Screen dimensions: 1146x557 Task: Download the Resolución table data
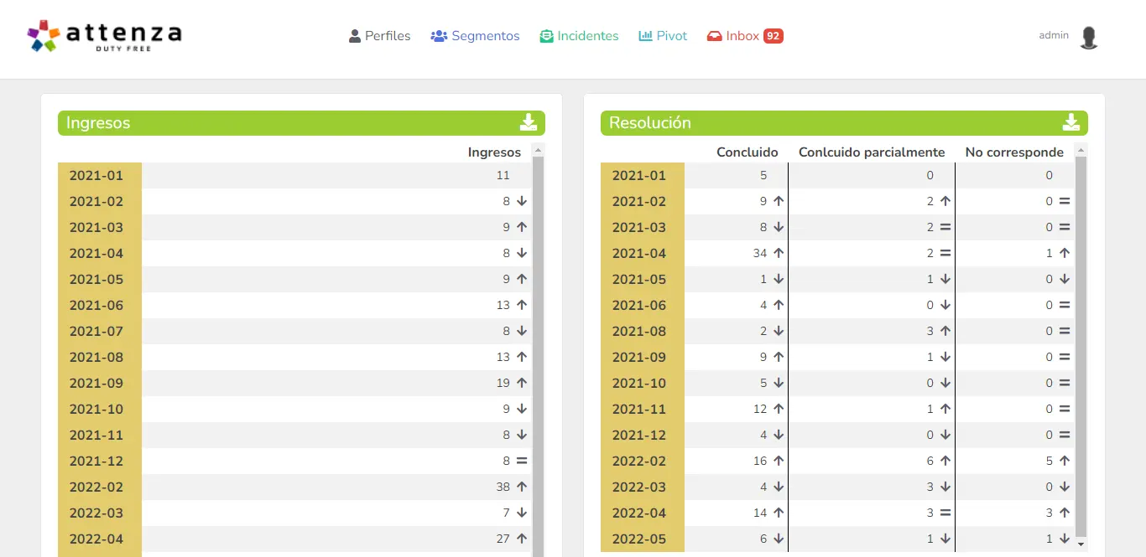[x=1070, y=122]
